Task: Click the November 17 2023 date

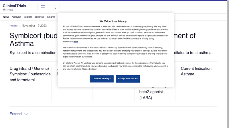Action: tap(34, 26)
